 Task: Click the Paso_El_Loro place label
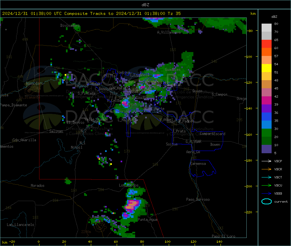click(x=223, y=236)
